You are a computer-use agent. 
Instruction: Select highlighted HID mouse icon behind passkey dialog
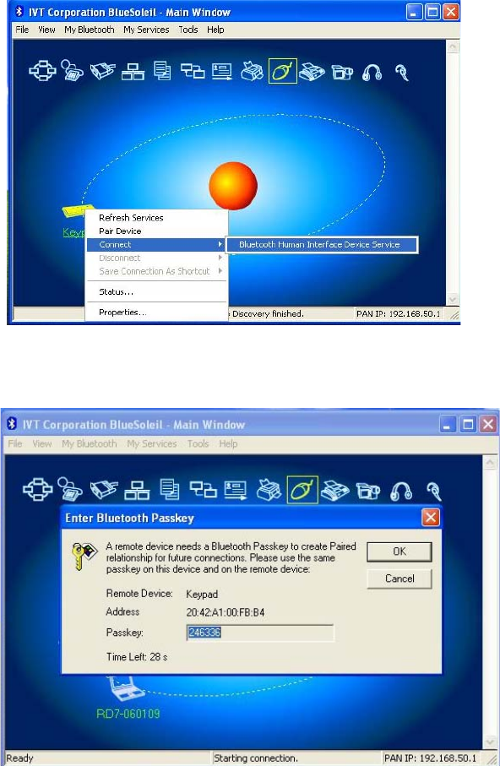302,490
